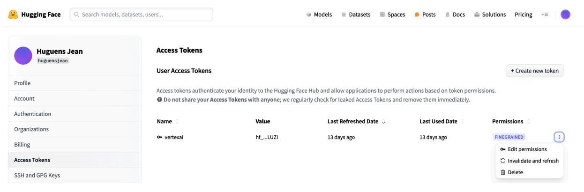Open the extra navigation menu icon beside Pricing
584x192 pixels.
[544, 15]
